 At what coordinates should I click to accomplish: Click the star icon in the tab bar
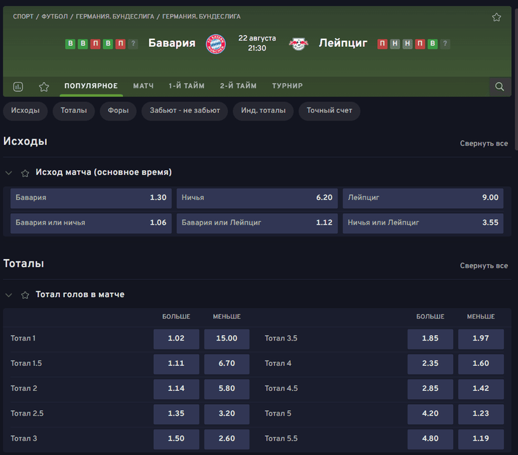coord(44,87)
